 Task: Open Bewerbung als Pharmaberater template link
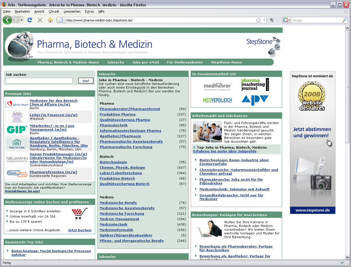point(236,248)
